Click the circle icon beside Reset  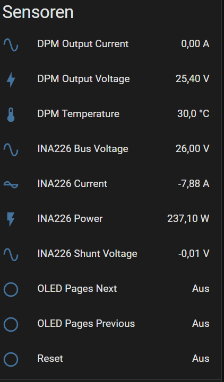[x=11, y=359]
